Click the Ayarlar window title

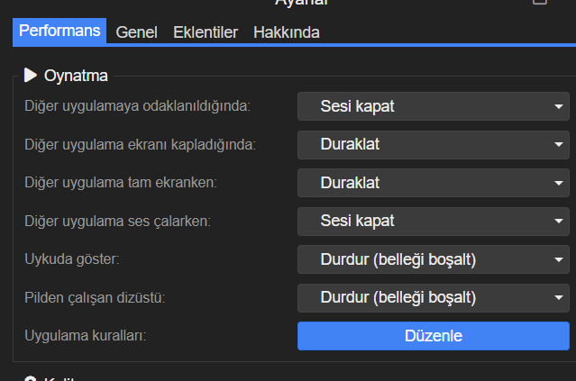click(x=302, y=3)
